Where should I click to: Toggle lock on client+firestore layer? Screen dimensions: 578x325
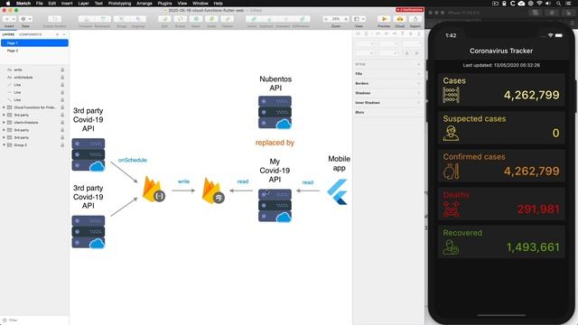point(62,123)
